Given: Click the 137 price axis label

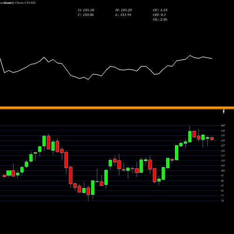Looking at the screenshot, I should [x=223, y=136].
